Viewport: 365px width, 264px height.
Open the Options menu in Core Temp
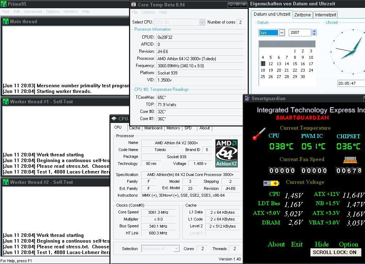148,12
